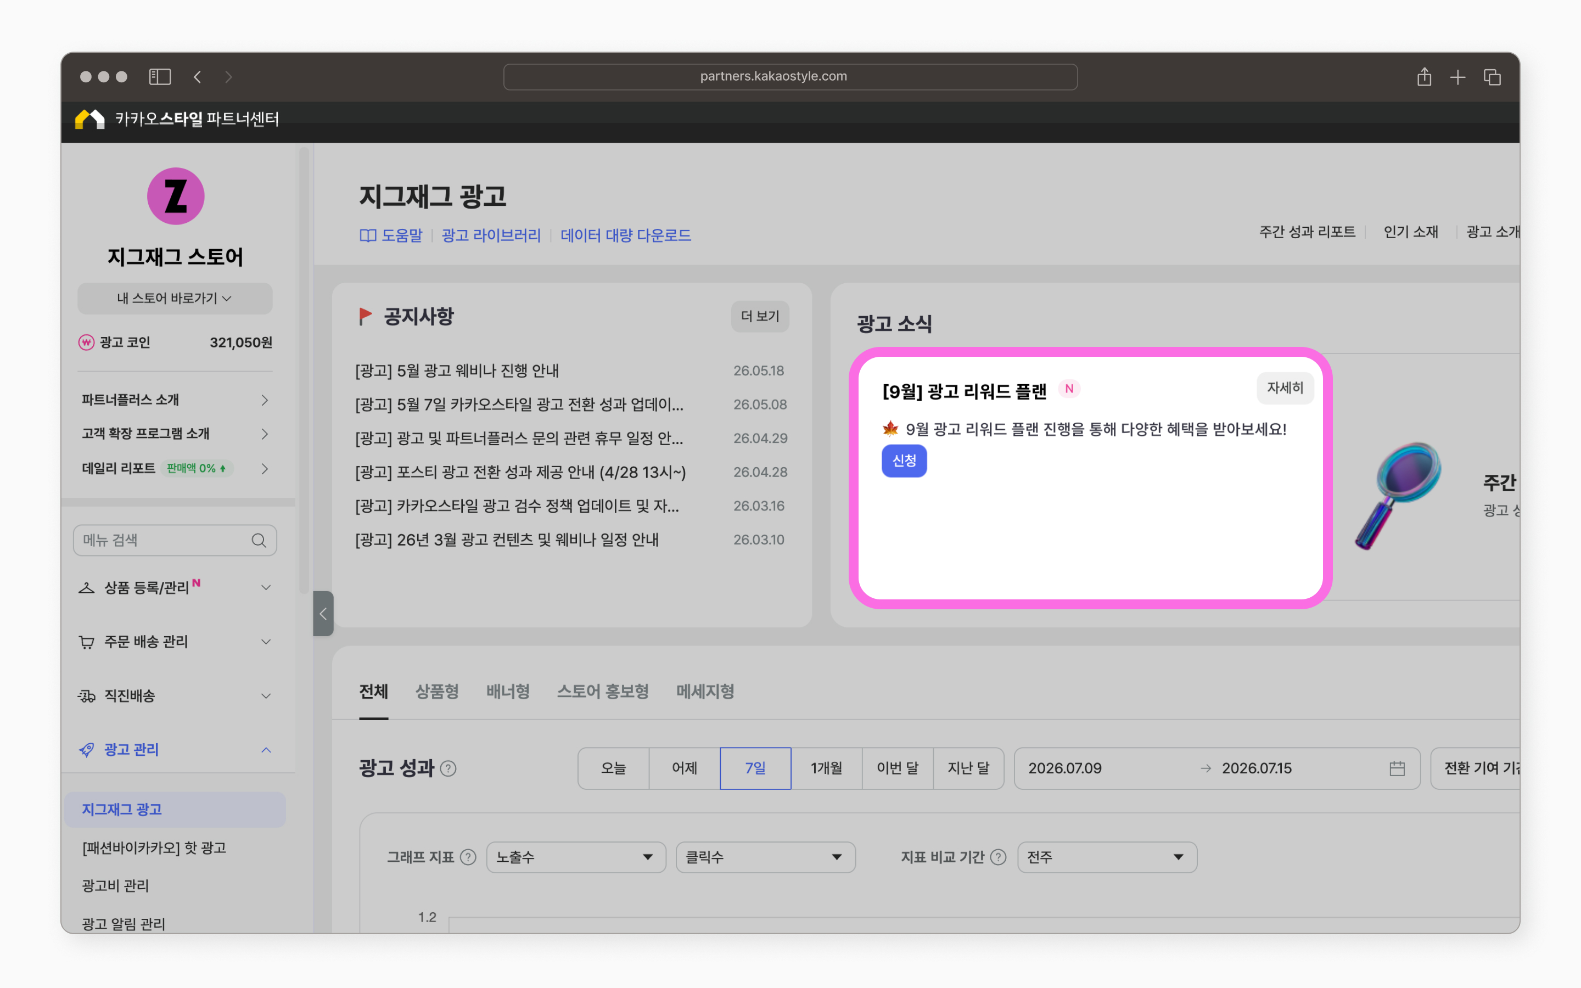
Task: Open the 지표 비교 기간 help icon
Action: click(x=998, y=857)
